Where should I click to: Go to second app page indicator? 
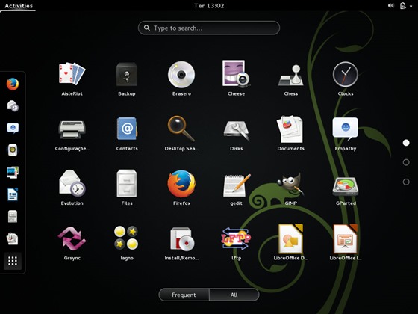point(406,162)
